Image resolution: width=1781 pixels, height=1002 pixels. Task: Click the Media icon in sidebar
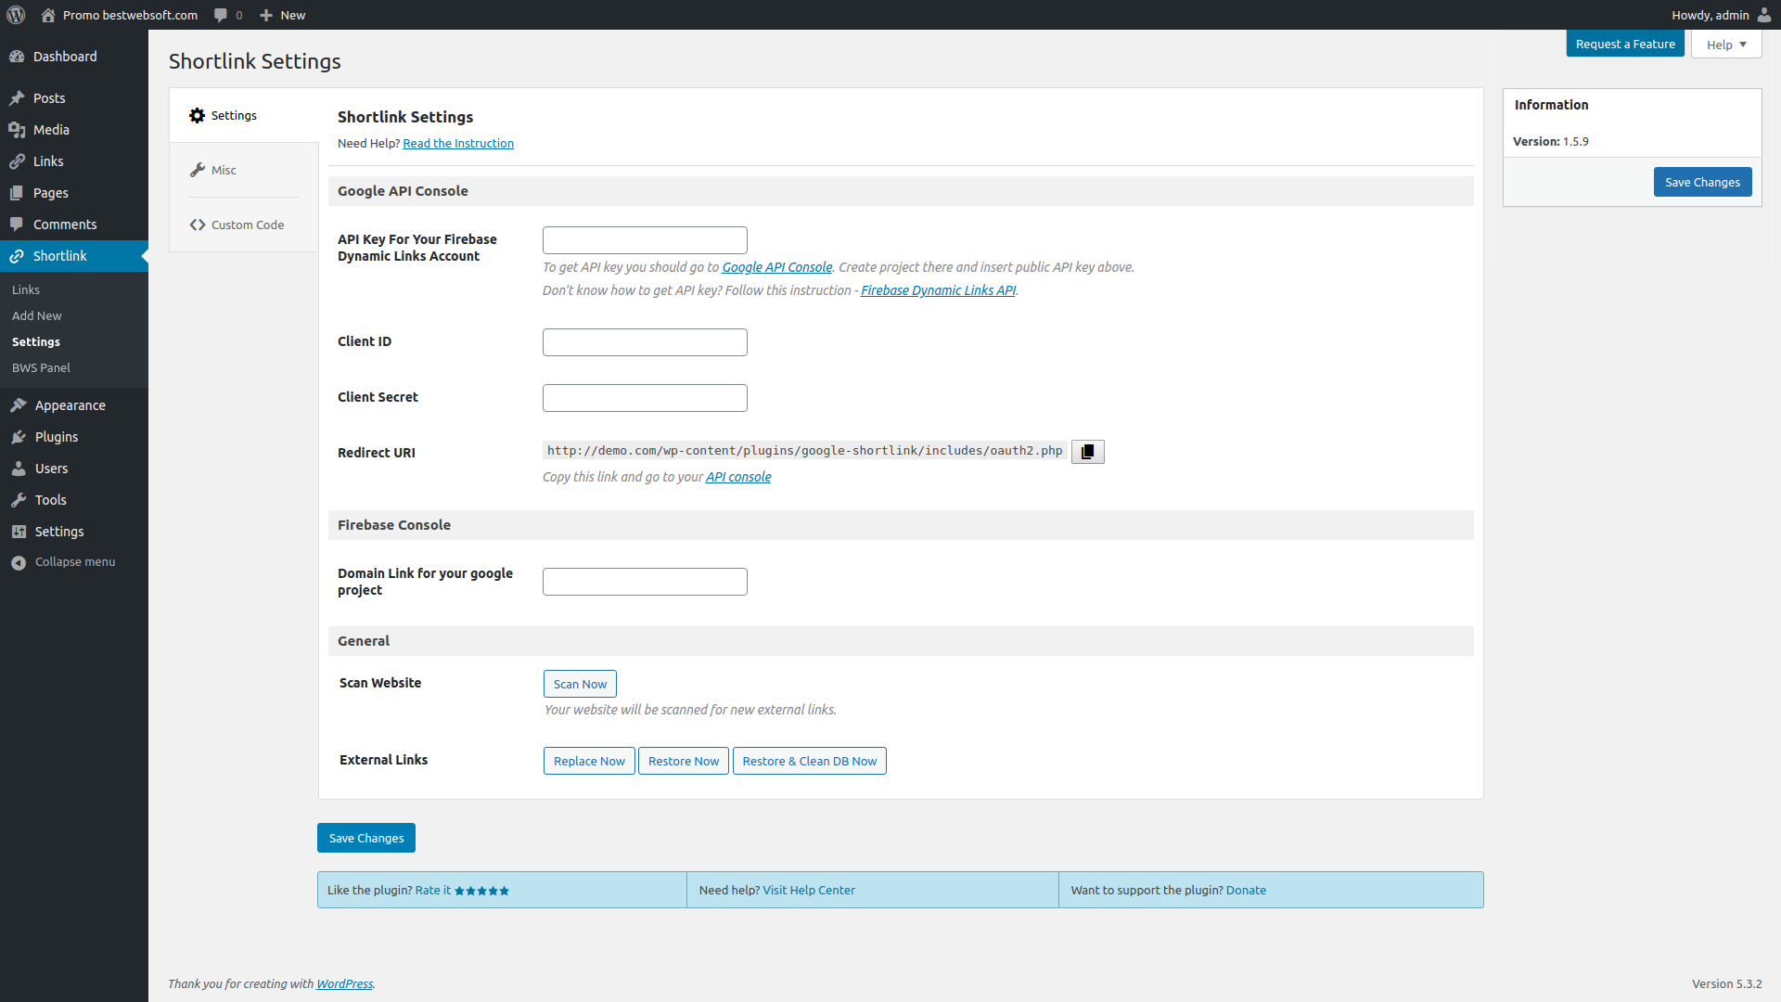point(17,130)
